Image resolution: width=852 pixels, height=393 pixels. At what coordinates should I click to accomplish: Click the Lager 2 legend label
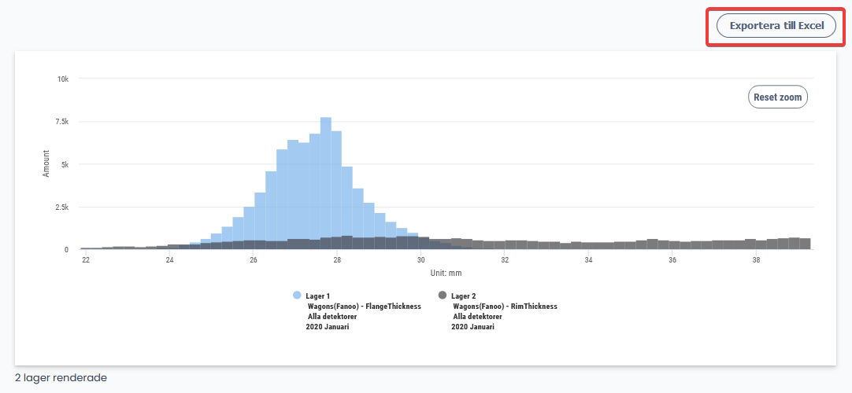pos(465,296)
